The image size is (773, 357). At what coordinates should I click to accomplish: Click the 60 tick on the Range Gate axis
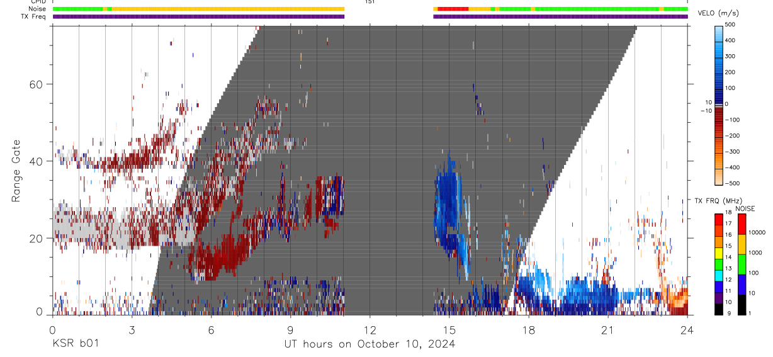pyautogui.click(x=35, y=84)
